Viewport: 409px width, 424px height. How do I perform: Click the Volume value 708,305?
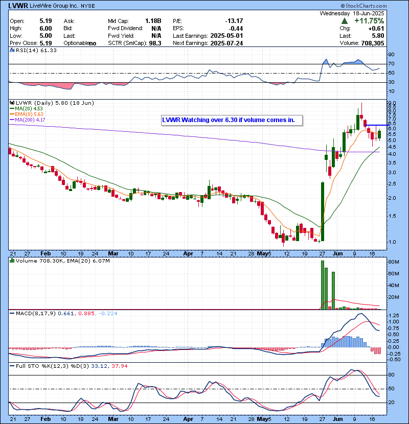click(x=373, y=43)
